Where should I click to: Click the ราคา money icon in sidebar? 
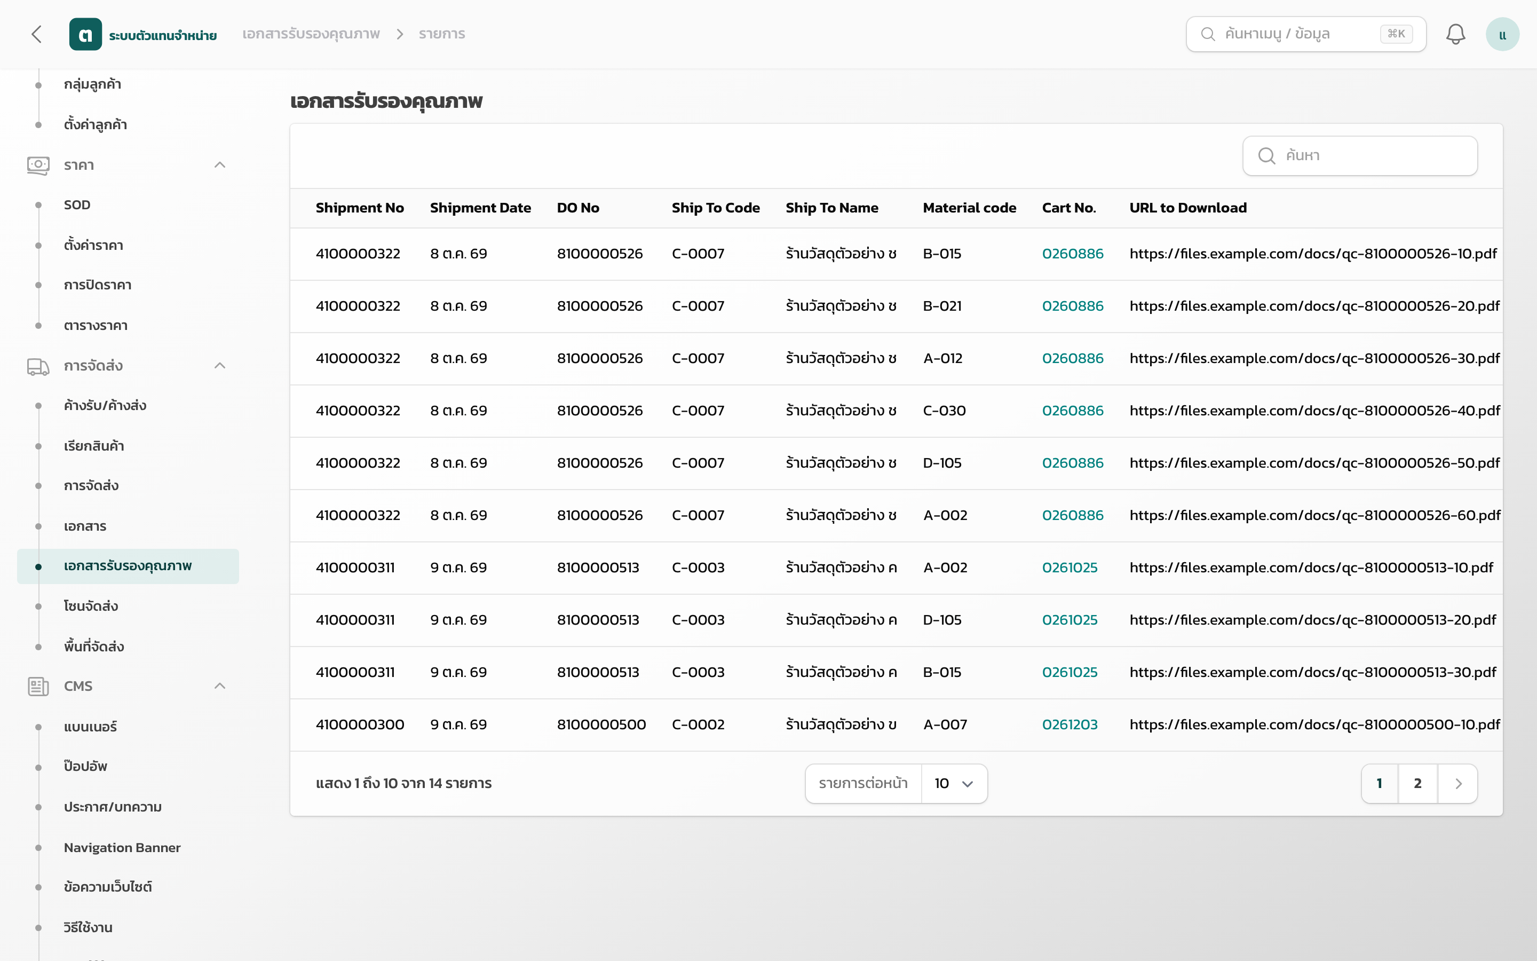[x=38, y=166]
